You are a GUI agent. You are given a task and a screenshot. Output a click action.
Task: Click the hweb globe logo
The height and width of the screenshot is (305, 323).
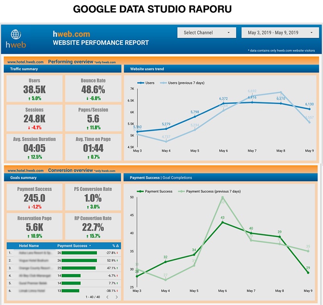(x=15, y=36)
